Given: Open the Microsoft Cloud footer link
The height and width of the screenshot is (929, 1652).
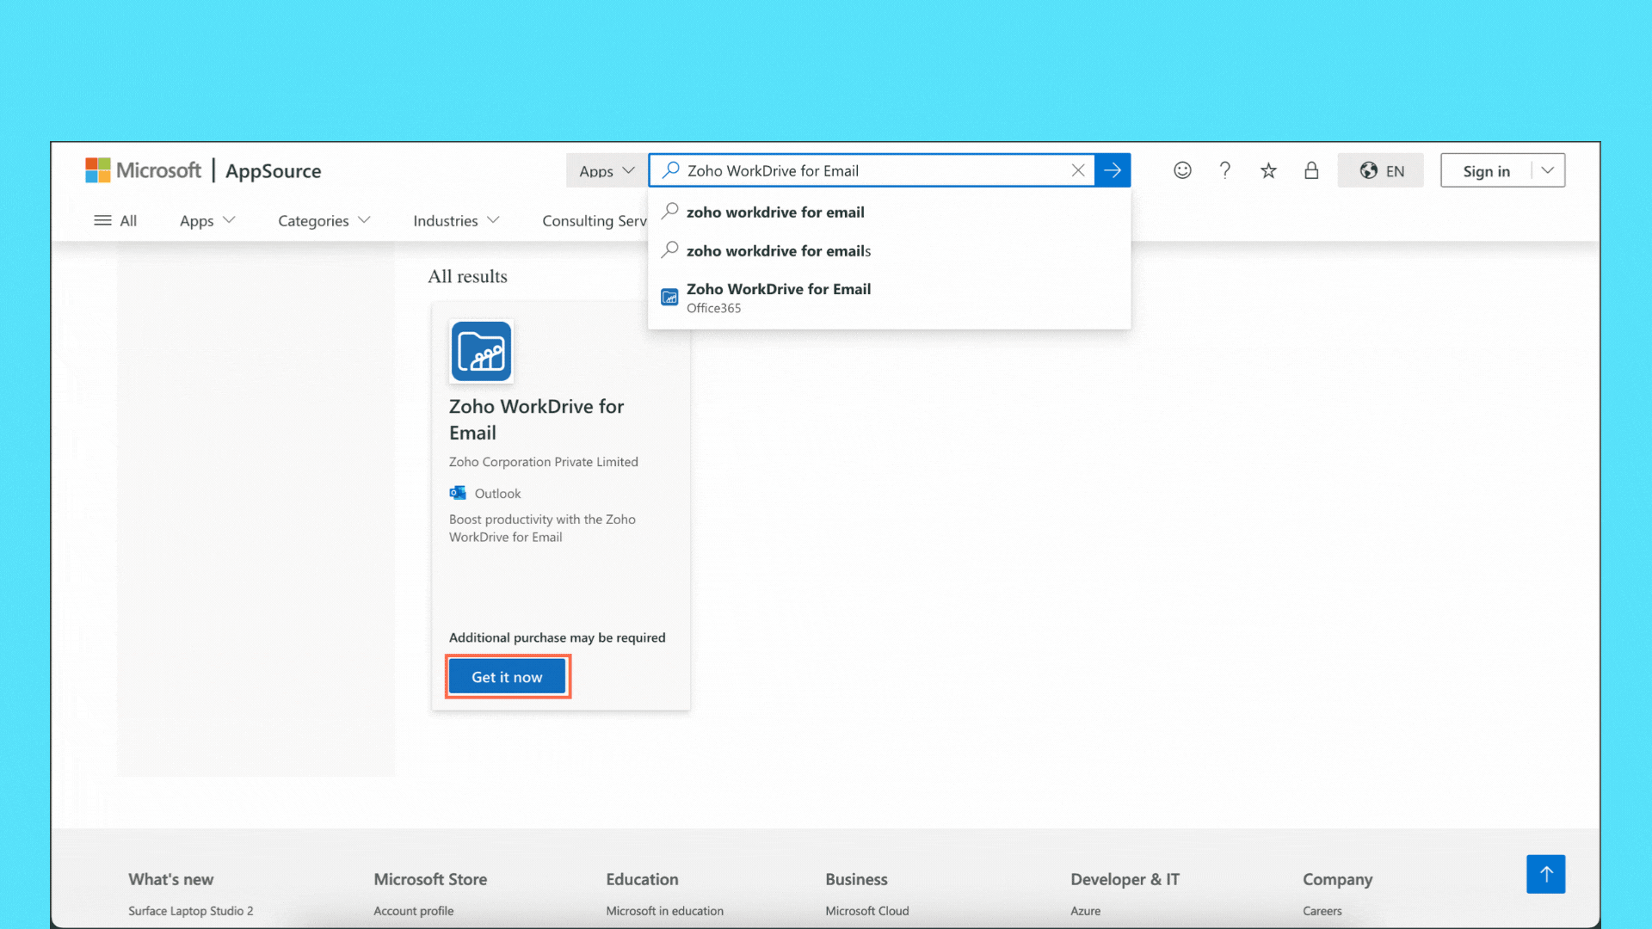Looking at the screenshot, I should [866, 911].
